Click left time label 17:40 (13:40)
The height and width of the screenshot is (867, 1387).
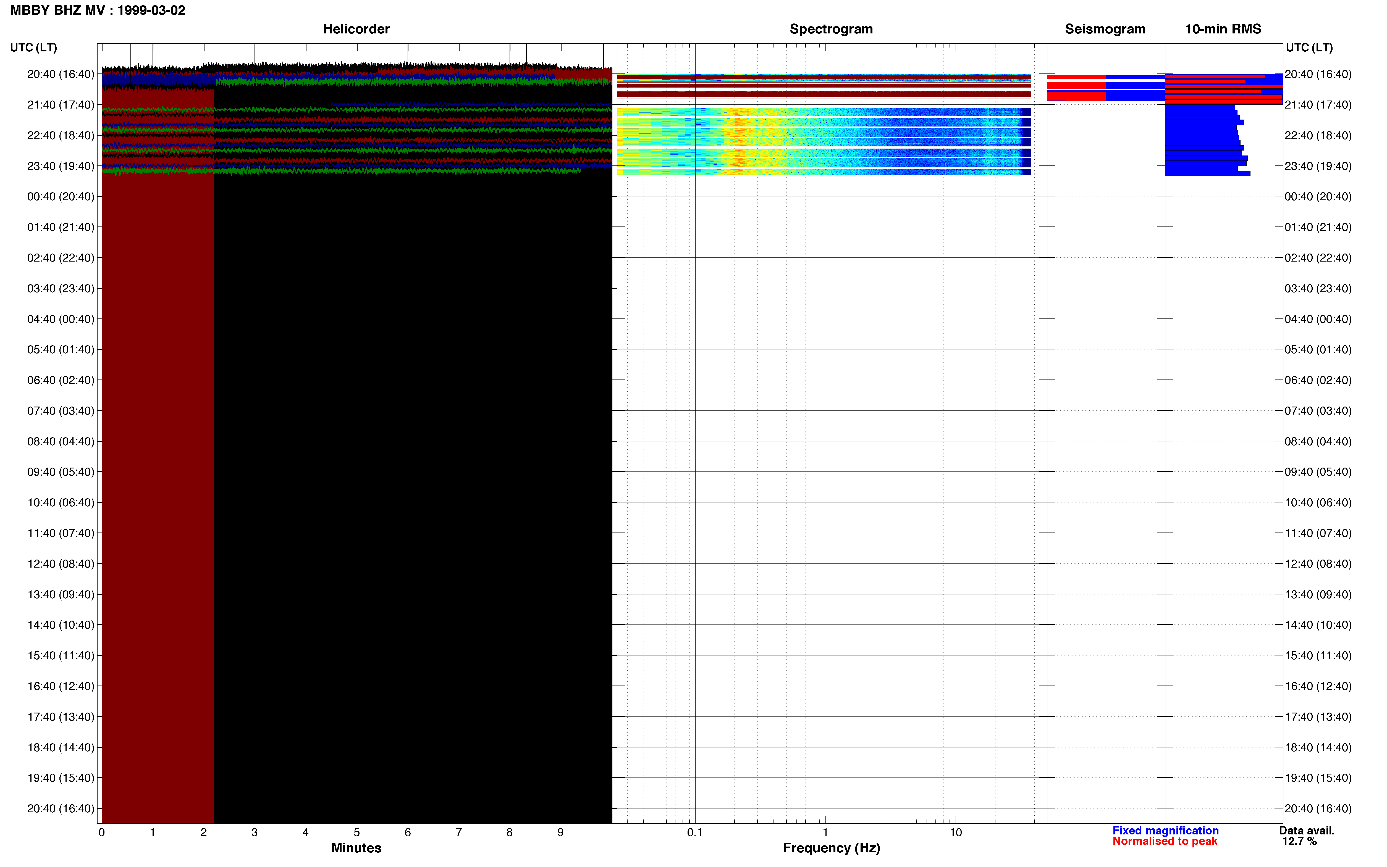[60, 717]
